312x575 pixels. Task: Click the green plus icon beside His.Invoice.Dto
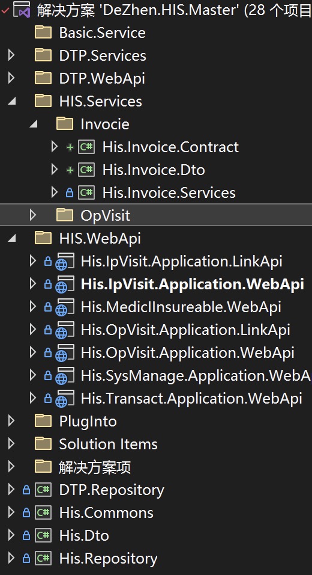pos(70,170)
